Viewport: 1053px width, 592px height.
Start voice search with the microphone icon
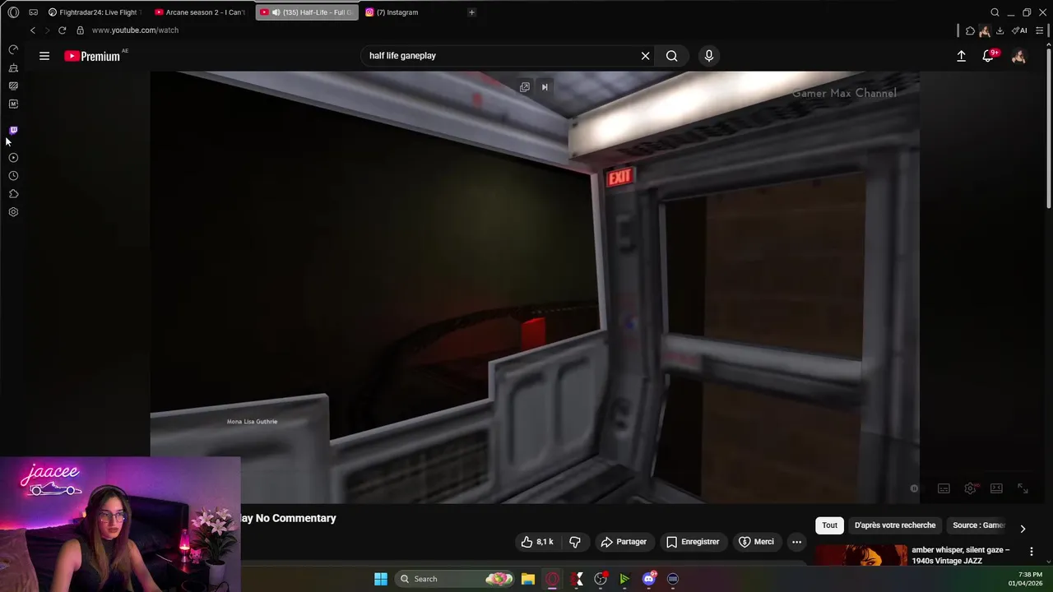(709, 56)
